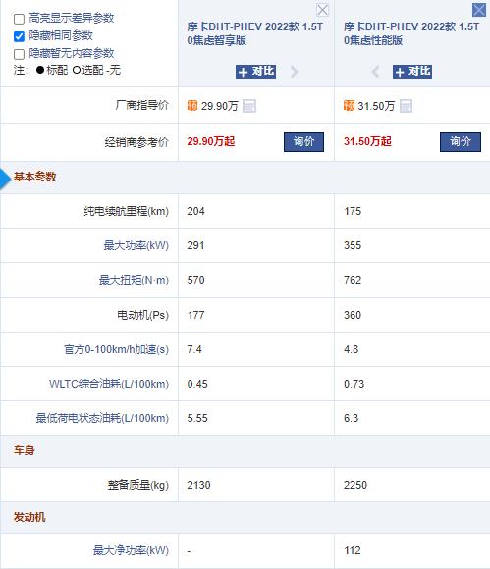Open the 最低荷电状态油耗(L/100km) parameter link
Screen dimensions: 490x569
(102, 418)
